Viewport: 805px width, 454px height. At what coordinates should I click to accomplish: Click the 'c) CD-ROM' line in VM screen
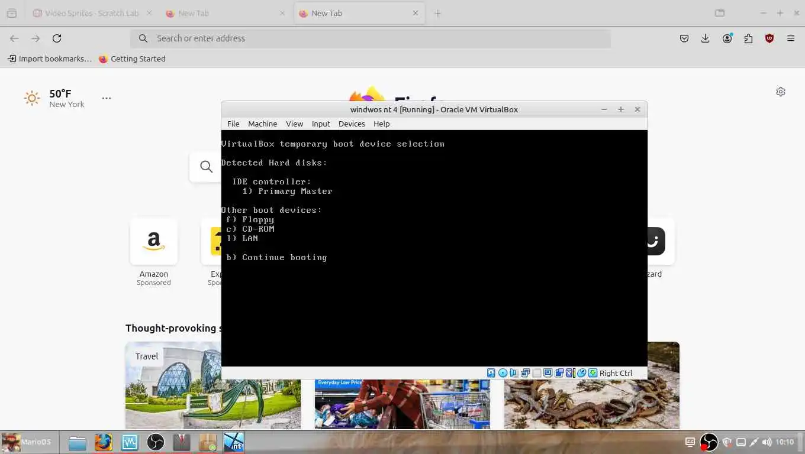point(250,229)
